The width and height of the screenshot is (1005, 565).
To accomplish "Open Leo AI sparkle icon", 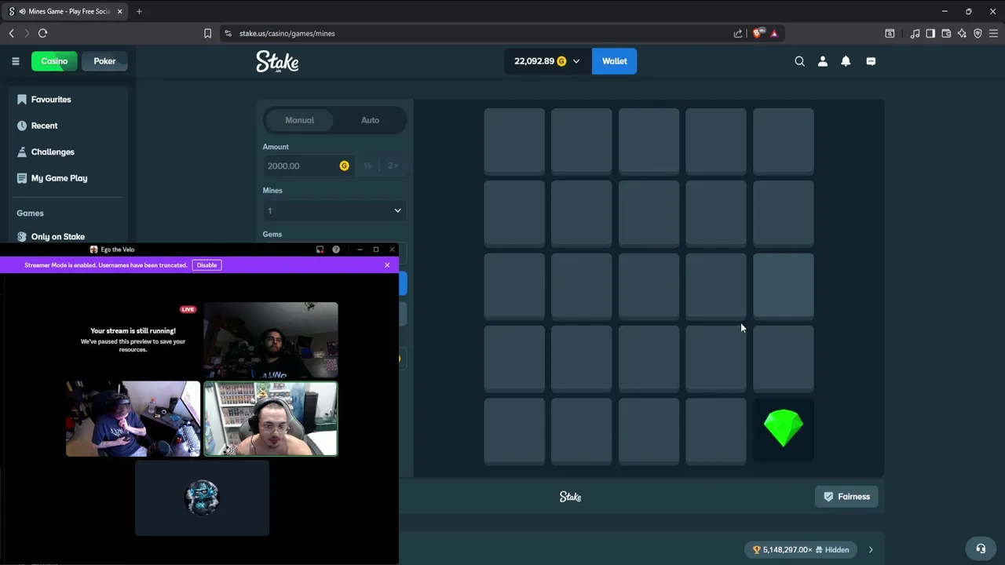I will [x=962, y=34].
